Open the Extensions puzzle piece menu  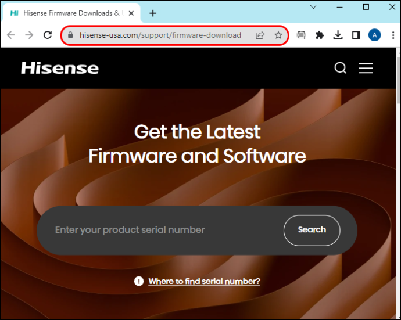pyautogui.click(x=320, y=35)
